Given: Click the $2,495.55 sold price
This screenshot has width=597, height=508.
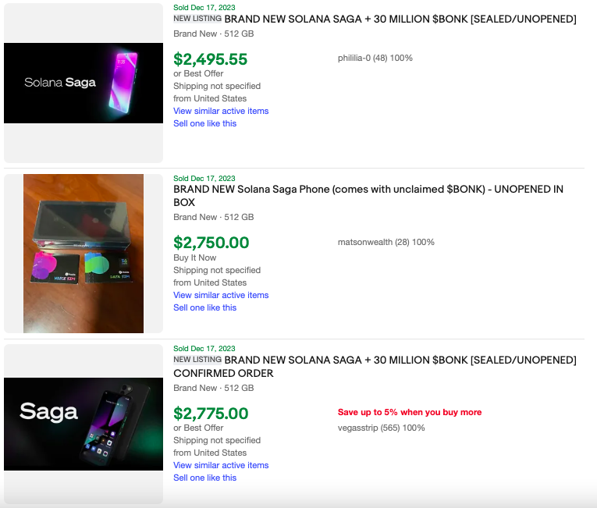Looking at the screenshot, I should pyautogui.click(x=210, y=59).
